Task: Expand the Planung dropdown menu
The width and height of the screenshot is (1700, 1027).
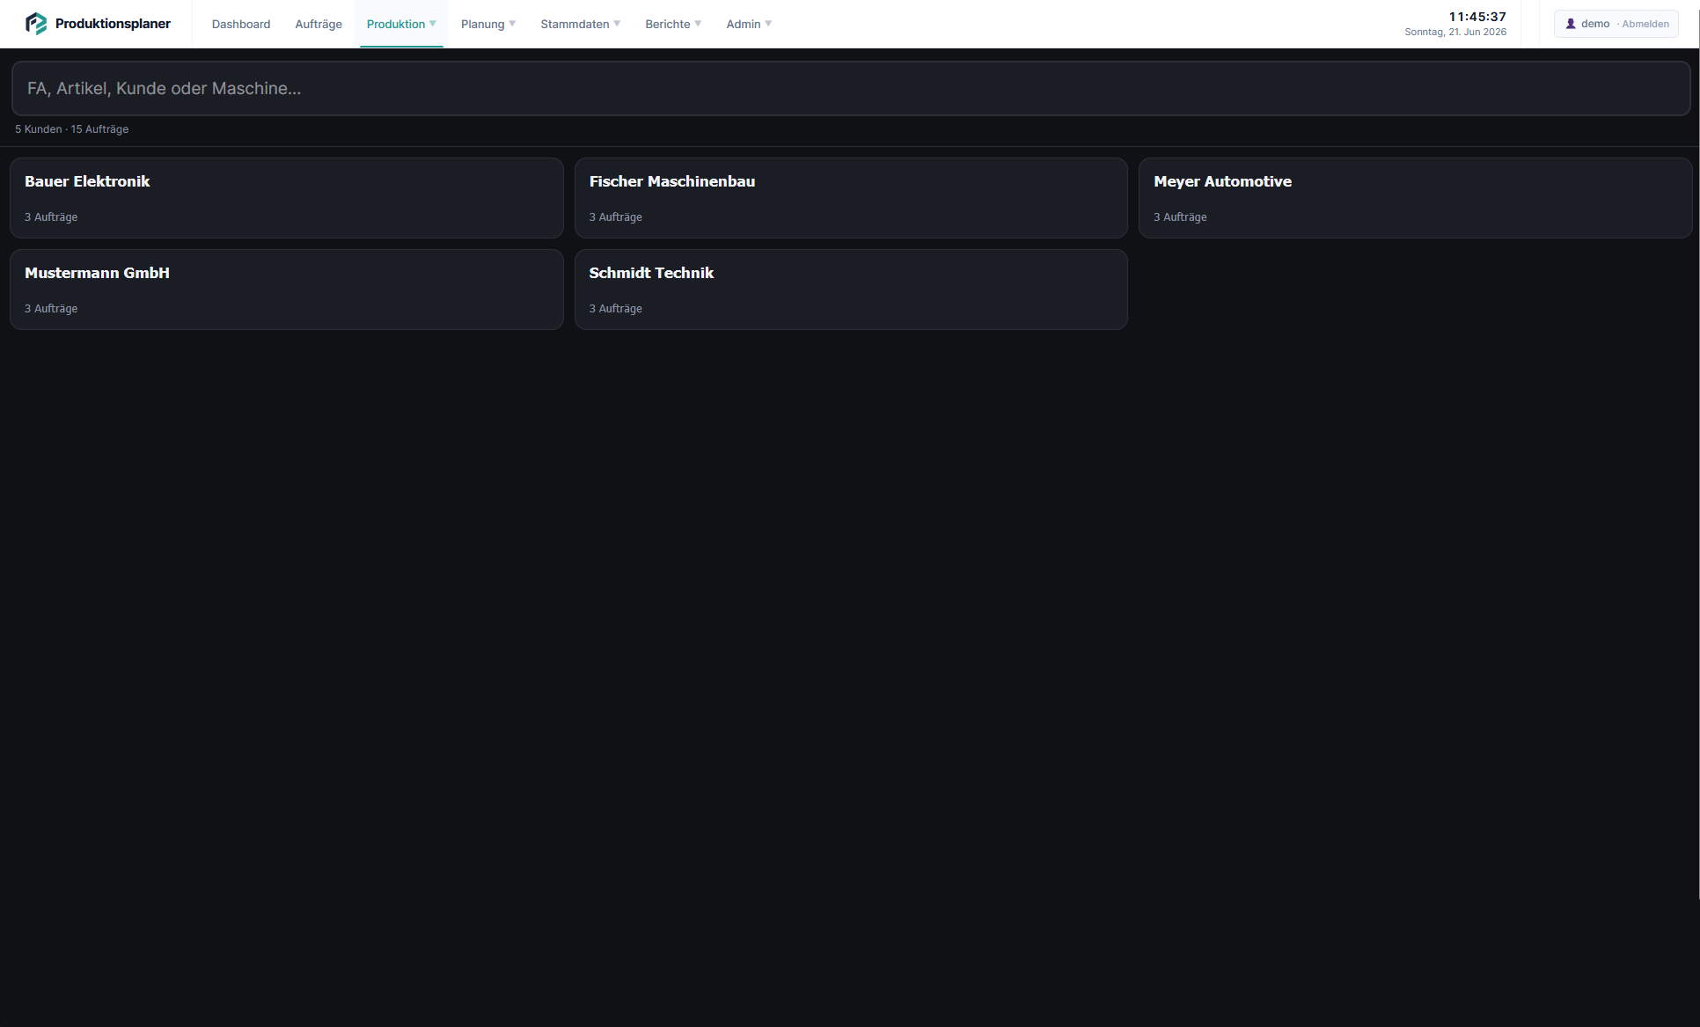Action: 488,24
